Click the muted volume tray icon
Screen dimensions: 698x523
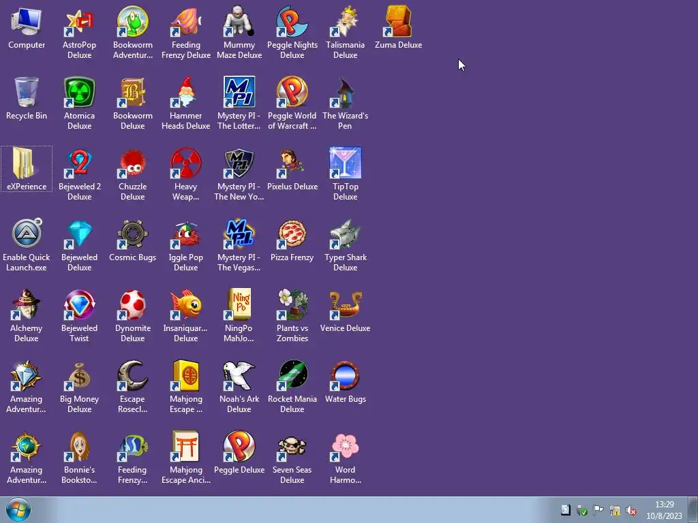click(631, 510)
